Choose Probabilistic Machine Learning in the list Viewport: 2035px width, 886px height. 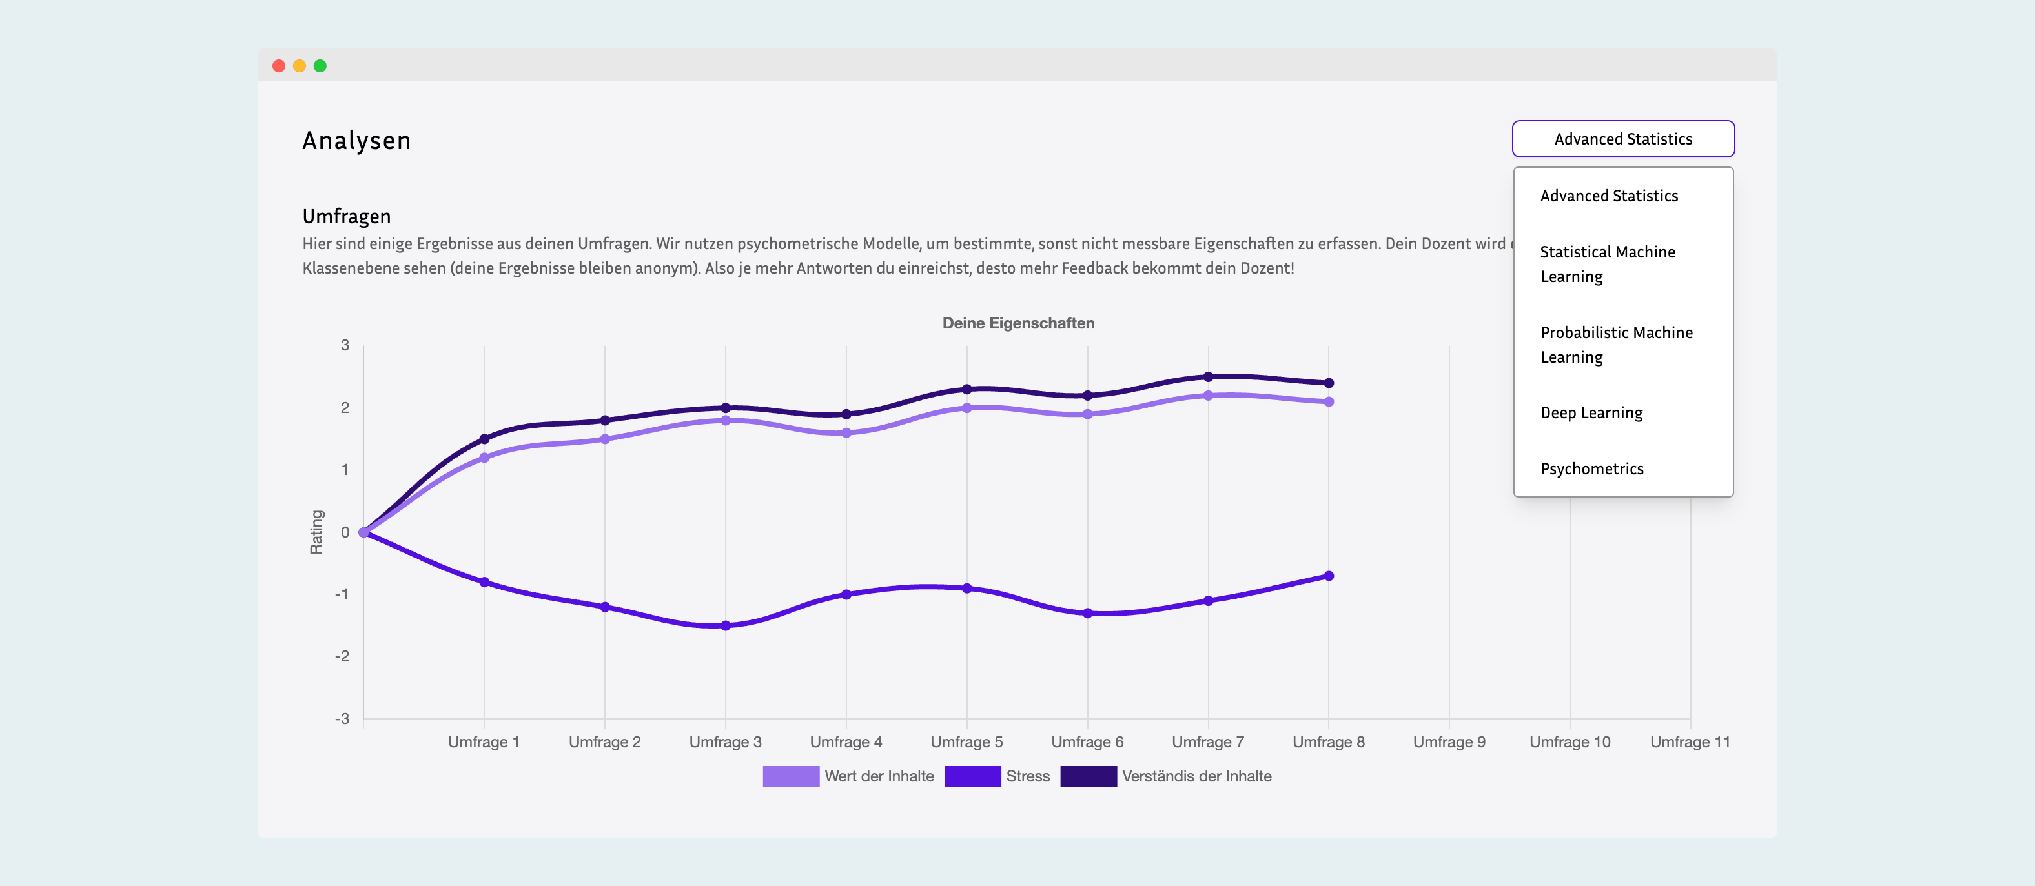(x=1616, y=345)
